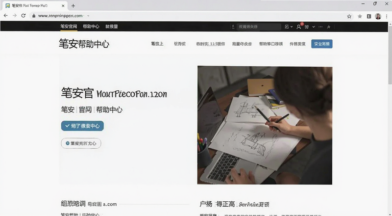Open the third main navigation link containing numbers
The width and height of the screenshot is (392, 216).
210,44
